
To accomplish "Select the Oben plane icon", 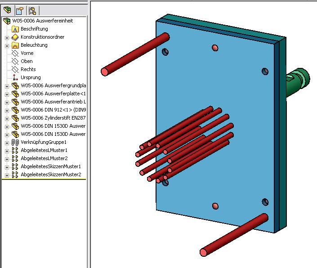I will [x=15, y=62].
